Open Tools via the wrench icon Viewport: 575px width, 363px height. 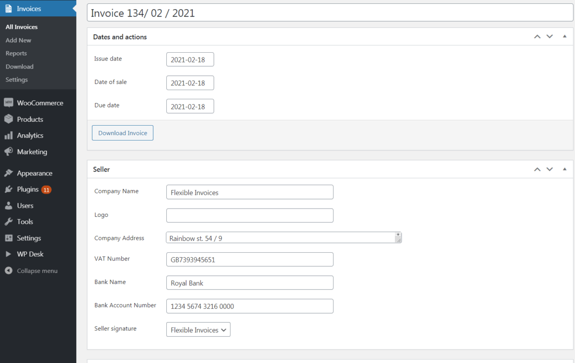9,221
